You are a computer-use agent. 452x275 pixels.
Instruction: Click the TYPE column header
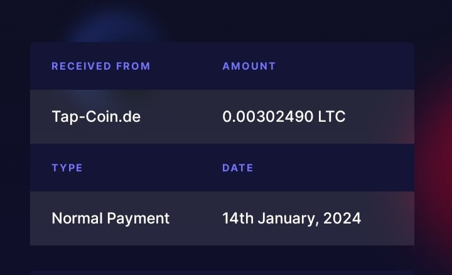tap(67, 168)
